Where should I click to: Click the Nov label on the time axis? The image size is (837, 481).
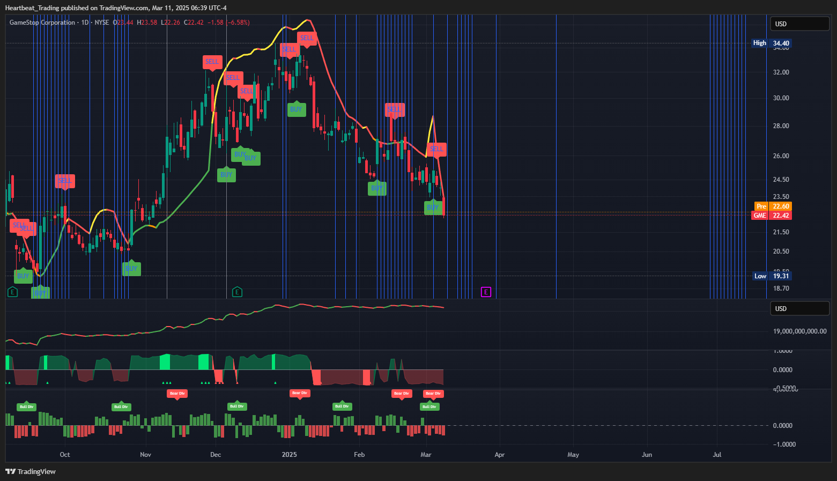[145, 455]
